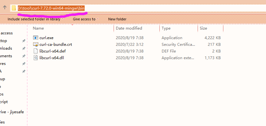Sort by Size column header
266x126 pixels.
point(203,28)
